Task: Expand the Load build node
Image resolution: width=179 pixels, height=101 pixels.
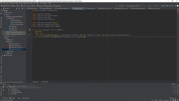Action: (x=9, y=89)
